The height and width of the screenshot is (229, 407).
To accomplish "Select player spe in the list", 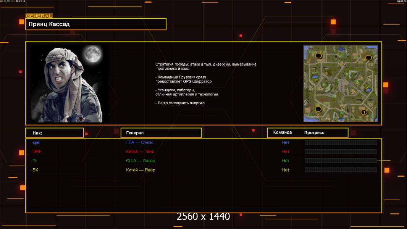I will [36, 142].
